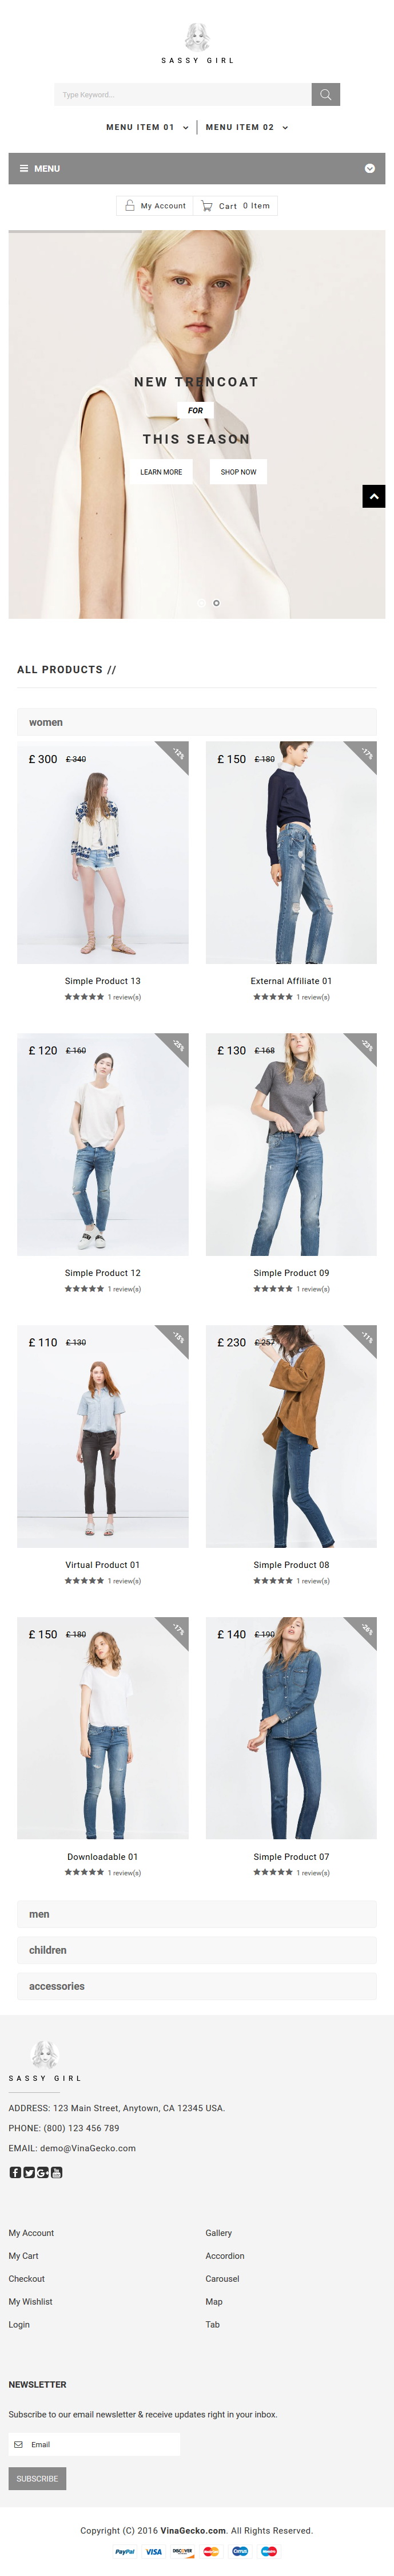
Task: Open the Twitter social icon
Action: pos(29,2172)
